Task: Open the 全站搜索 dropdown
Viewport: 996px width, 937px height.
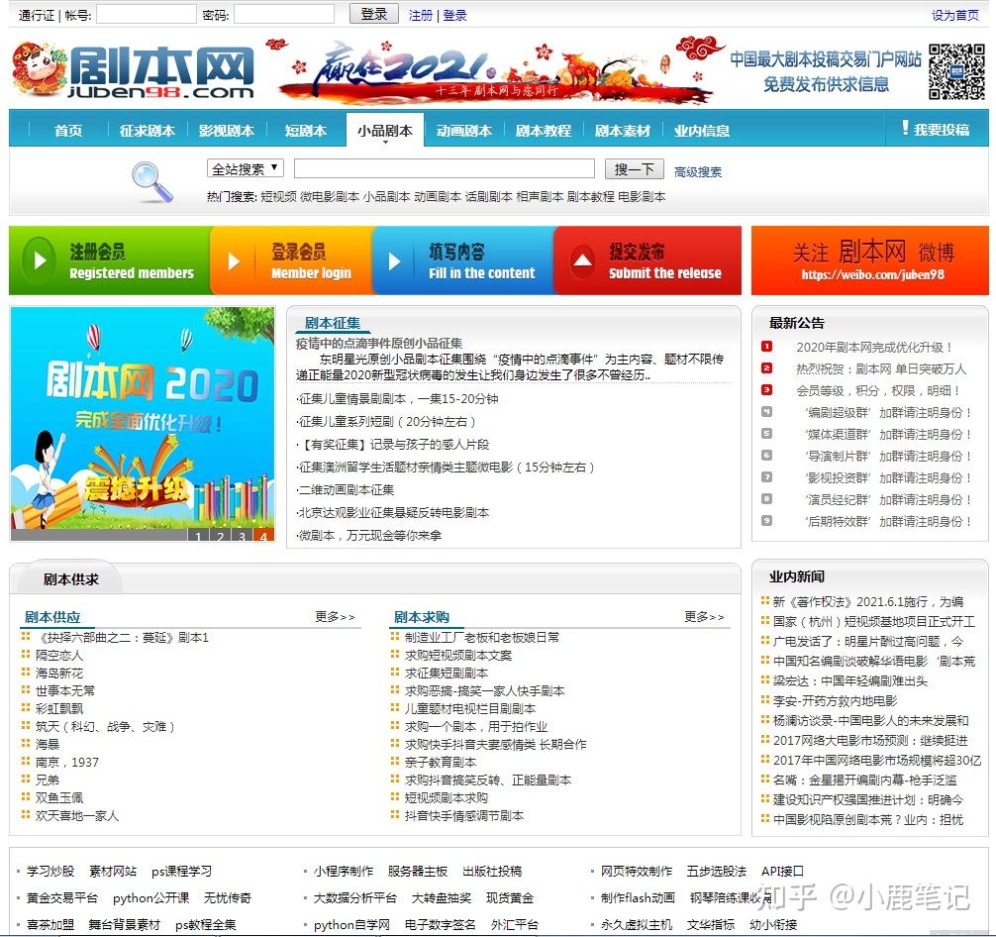Action: [x=244, y=167]
